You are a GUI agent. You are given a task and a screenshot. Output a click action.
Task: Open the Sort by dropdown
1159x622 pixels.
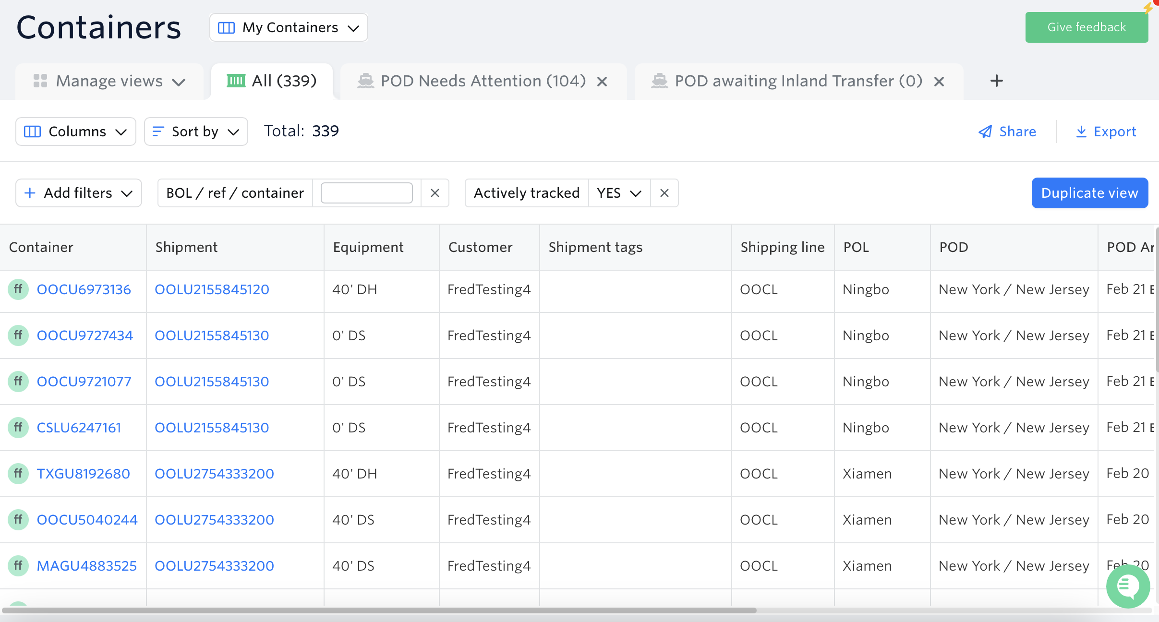pos(196,132)
